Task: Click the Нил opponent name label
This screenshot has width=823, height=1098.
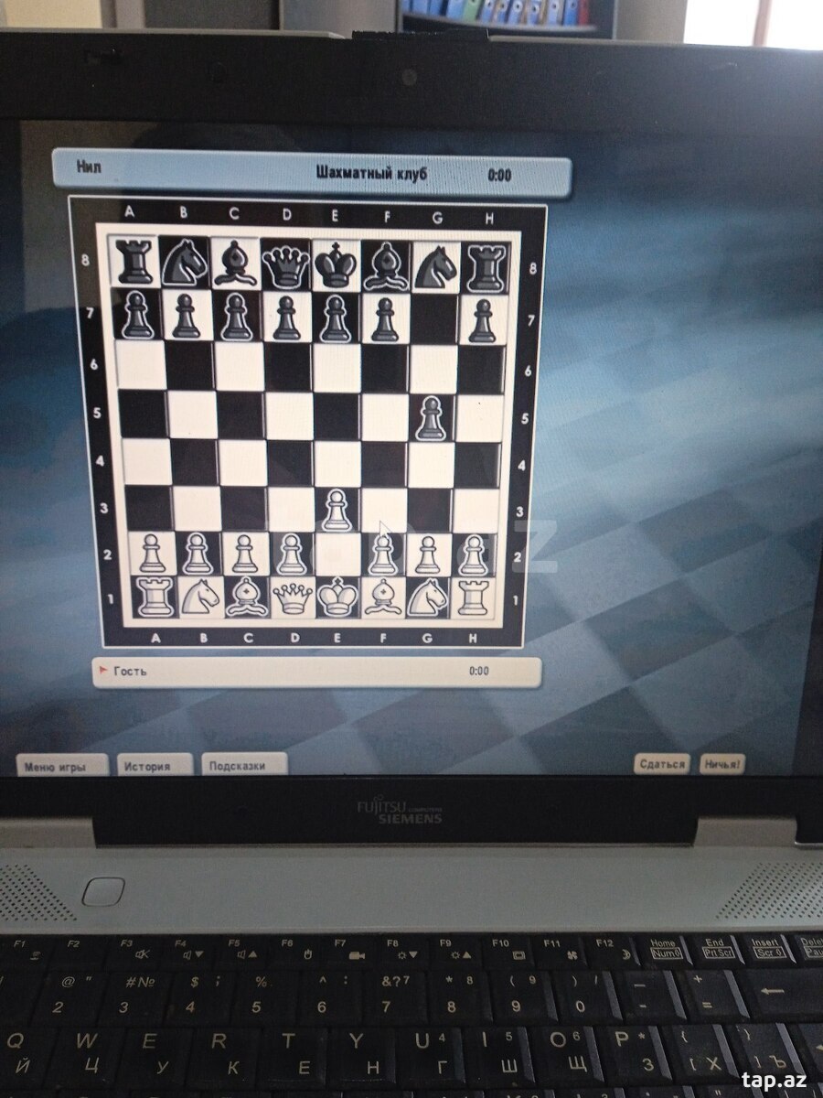Action: pyautogui.click(x=89, y=167)
